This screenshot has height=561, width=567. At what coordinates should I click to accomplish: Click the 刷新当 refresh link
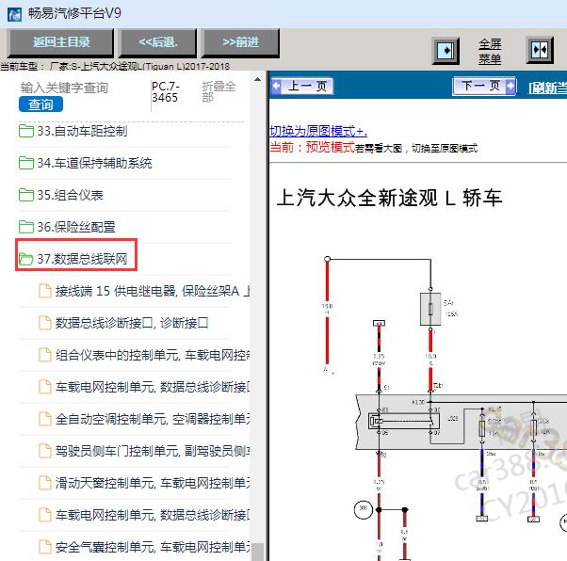[x=547, y=88]
